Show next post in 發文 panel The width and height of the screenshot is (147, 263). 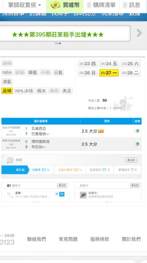pyautogui.click(x=67, y=195)
